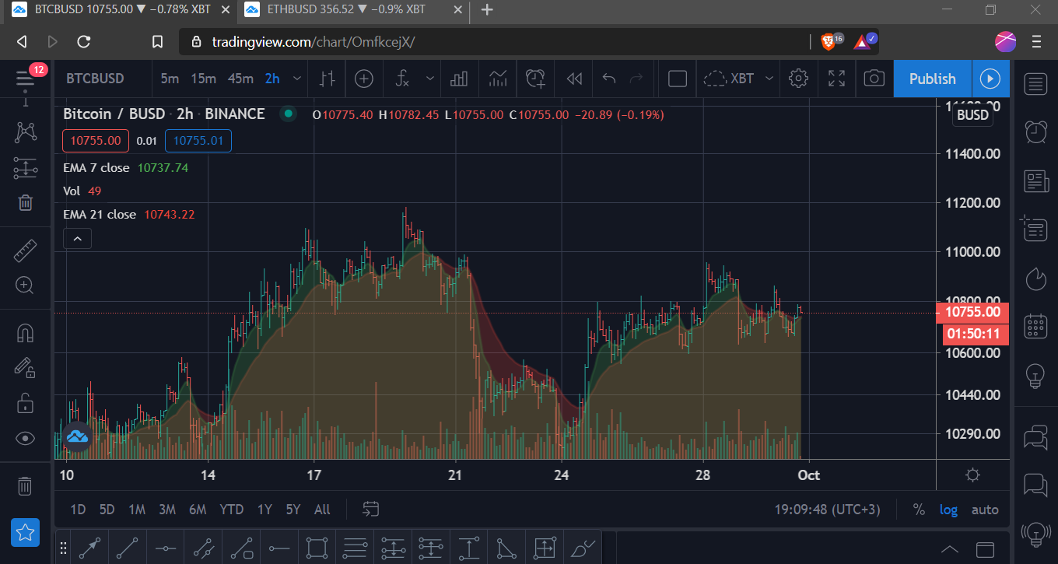Select the 1D date range
This screenshot has height=564, width=1058.
coord(78,510)
